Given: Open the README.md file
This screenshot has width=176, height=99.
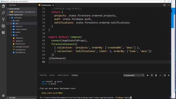Looking at the screenshot, I should [20, 53].
